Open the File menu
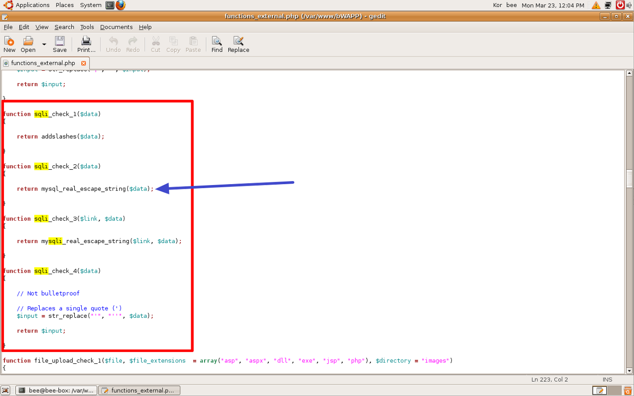The width and height of the screenshot is (634, 396). click(x=8, y=27)
